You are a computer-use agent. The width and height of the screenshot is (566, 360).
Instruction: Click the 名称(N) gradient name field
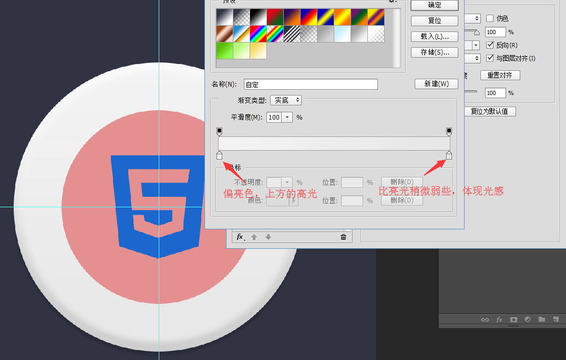[311, 84]
